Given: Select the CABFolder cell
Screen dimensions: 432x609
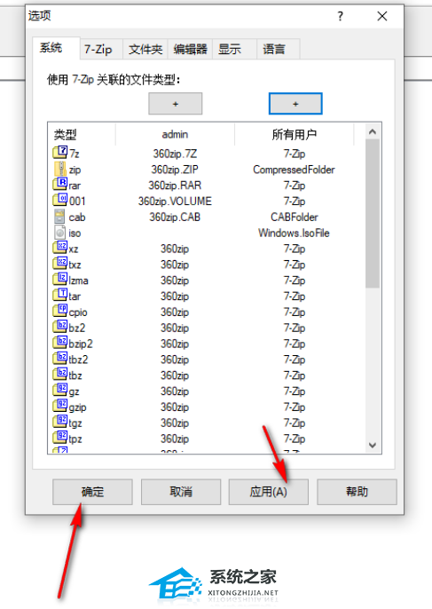Looking at the screenshot, I should pos(295,217).
